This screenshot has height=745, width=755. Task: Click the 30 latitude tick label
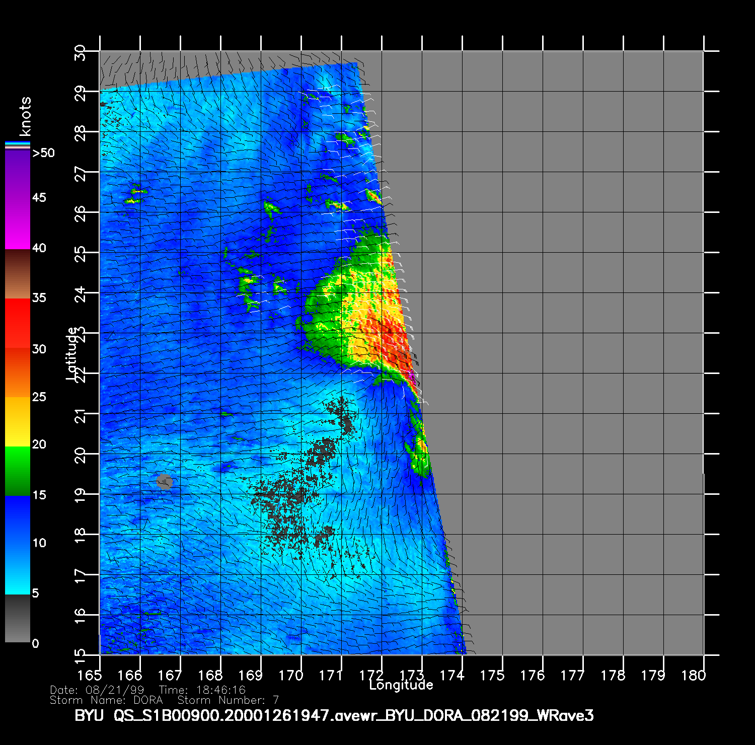pos(81,52)
